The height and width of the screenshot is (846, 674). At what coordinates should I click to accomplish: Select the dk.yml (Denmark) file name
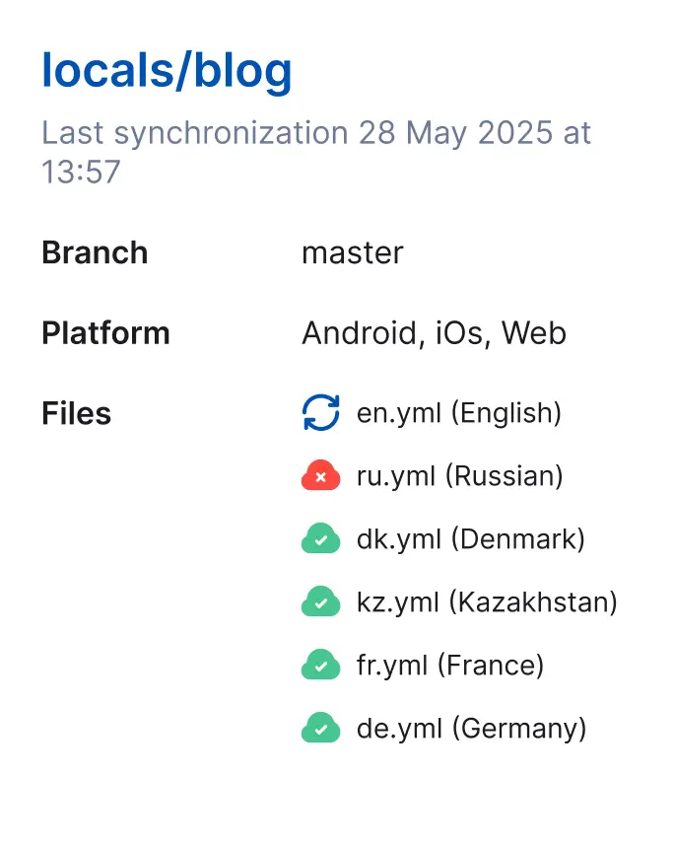click(x=471, y=539)
